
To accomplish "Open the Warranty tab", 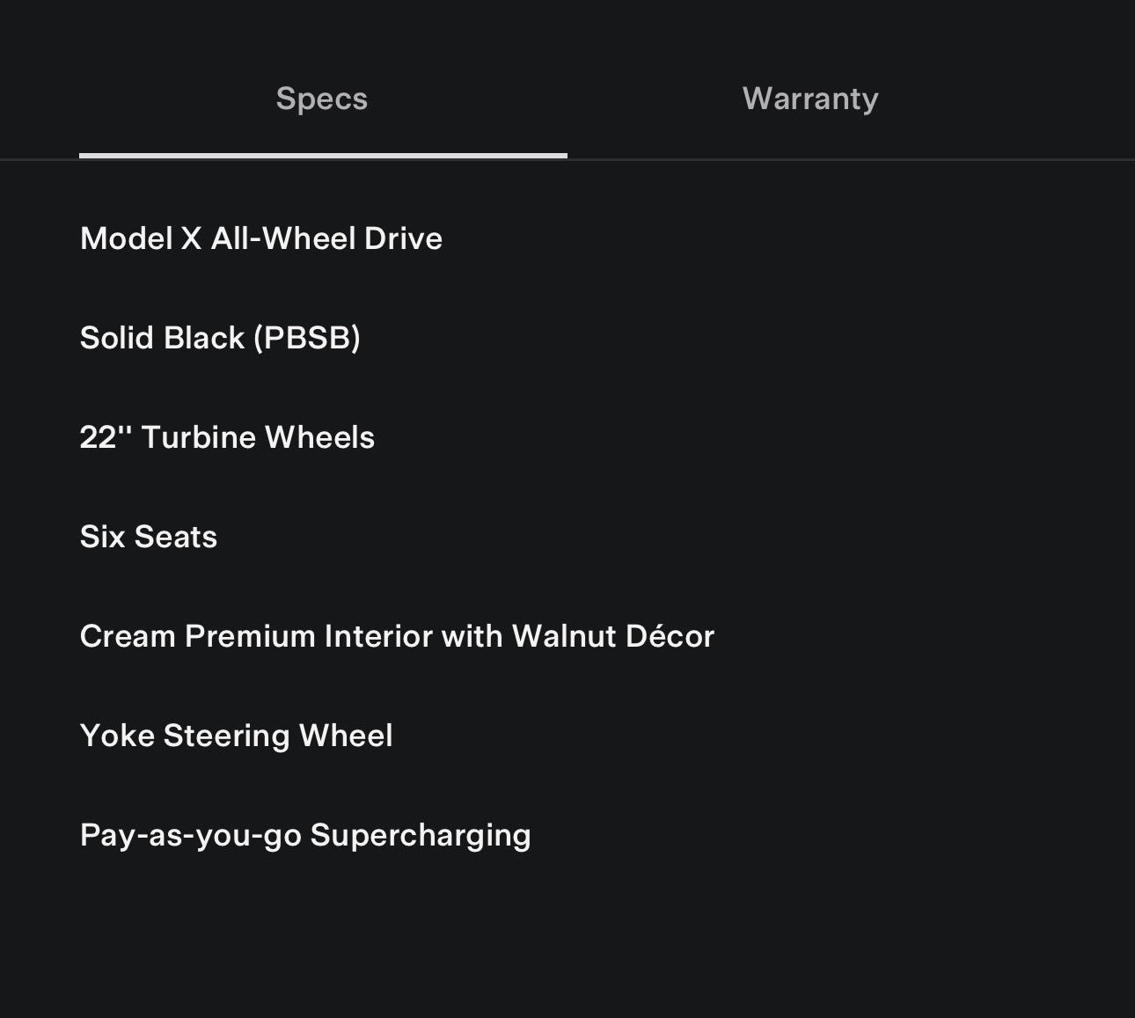I will (x=810, y=99).
